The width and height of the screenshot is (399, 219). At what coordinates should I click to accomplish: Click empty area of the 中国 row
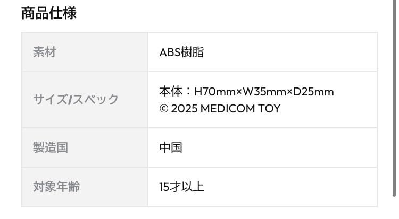click(x=280, y=147)
